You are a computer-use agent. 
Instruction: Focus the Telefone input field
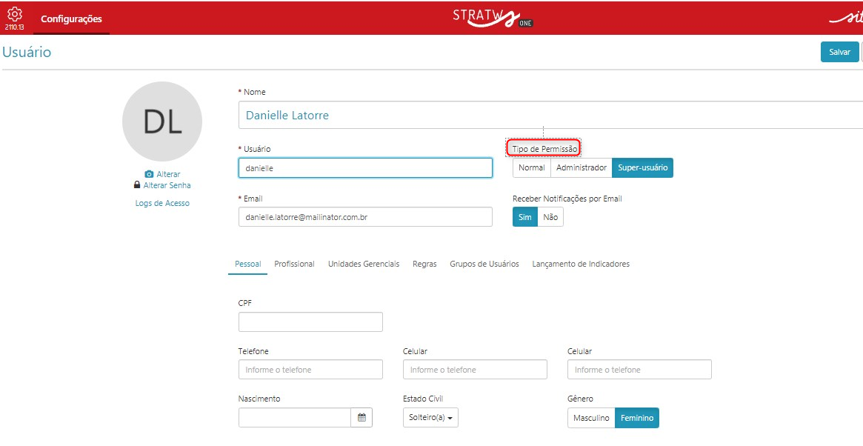click(310, 370)
